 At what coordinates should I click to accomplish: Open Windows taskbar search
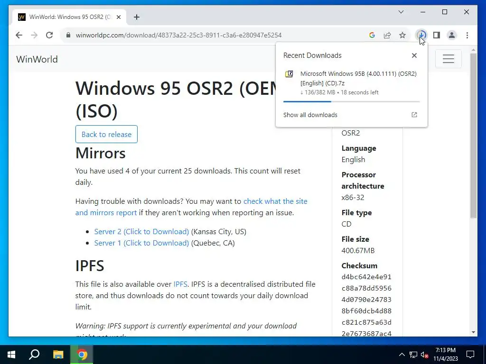pyautogui.click(x=34, y=355)
